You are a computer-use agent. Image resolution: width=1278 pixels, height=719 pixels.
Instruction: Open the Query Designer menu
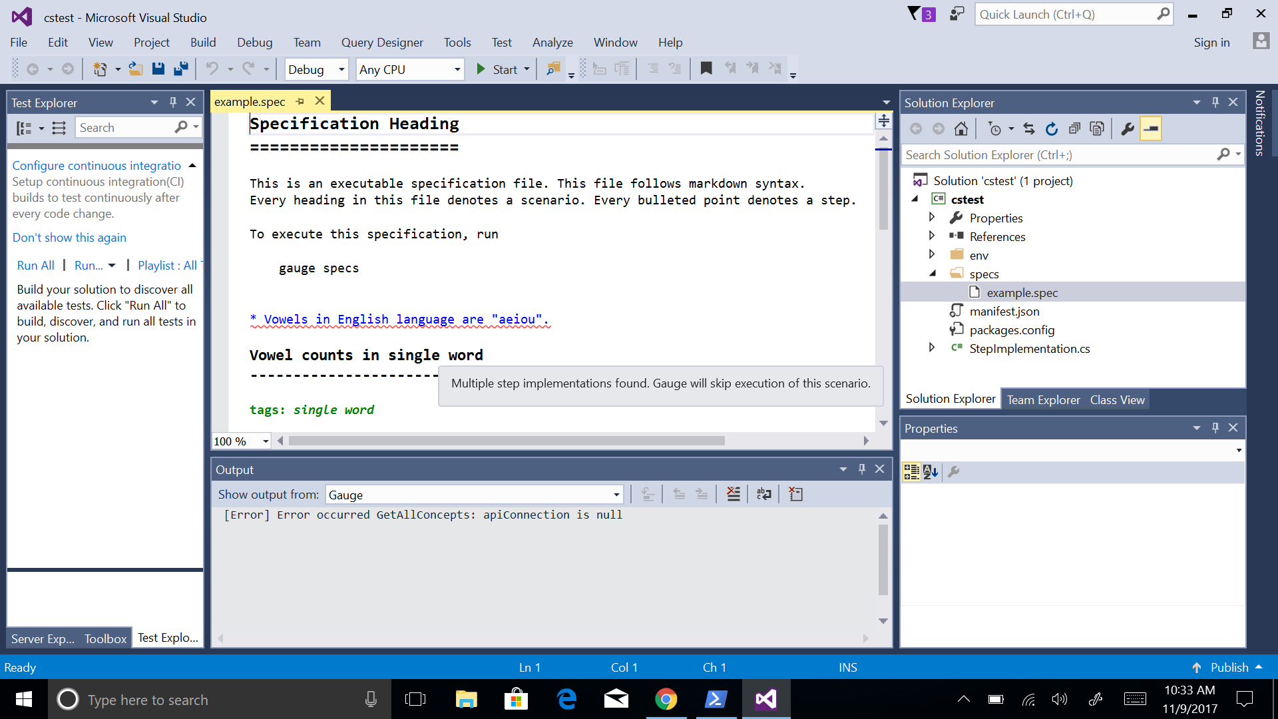tap(382, 43)
